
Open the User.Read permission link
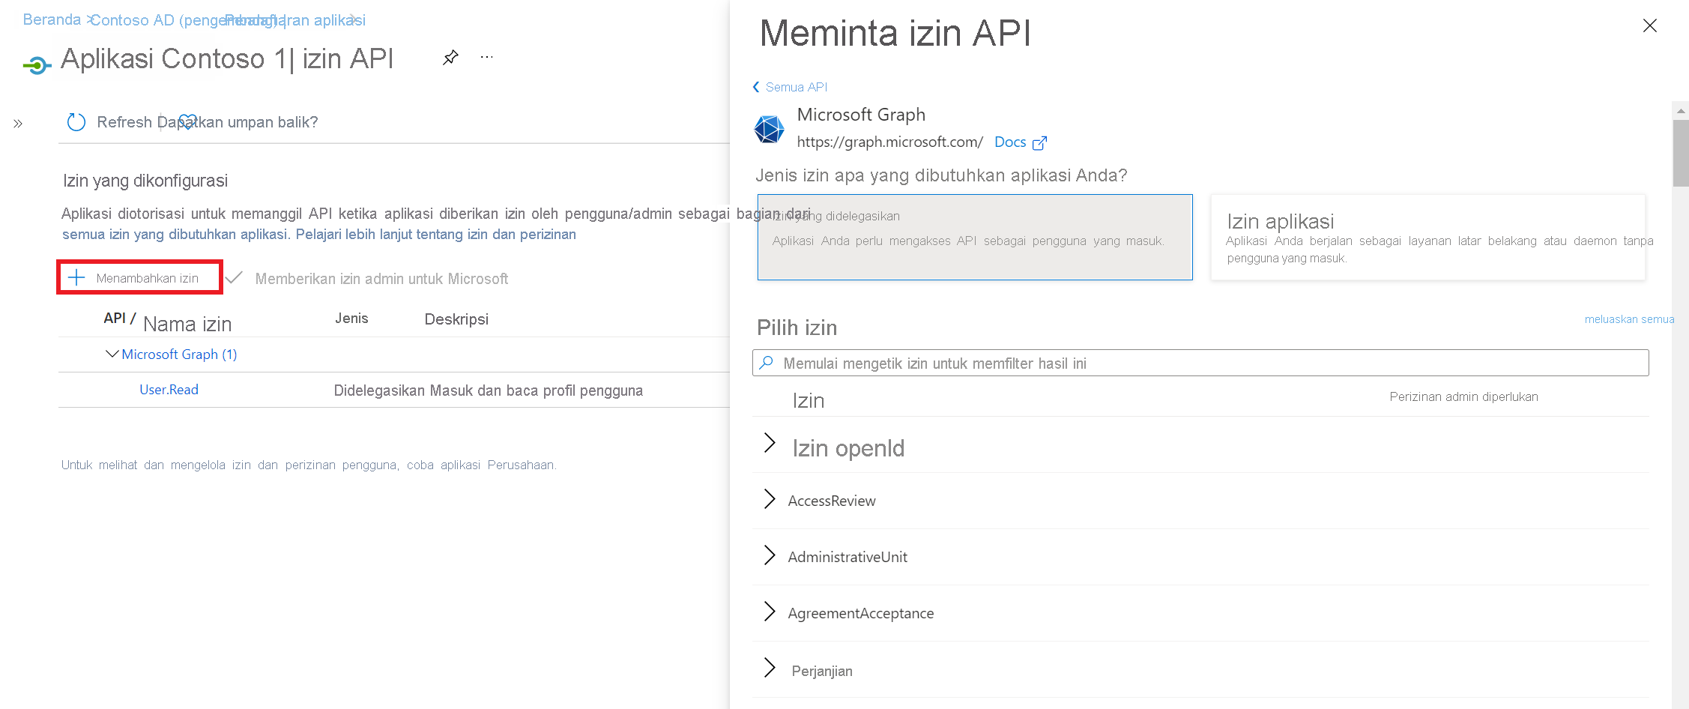[169, 390]
